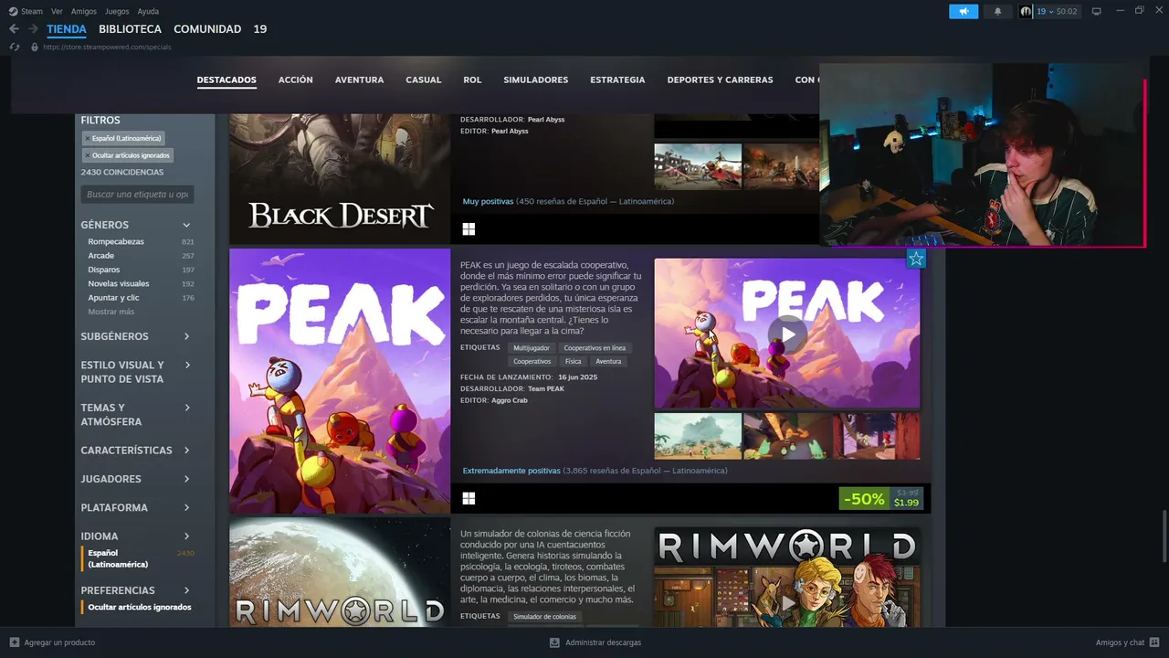Screen dimensions: 1169x658
Task: Expand the IDIOMA section chevron
Action: point(186,536)
